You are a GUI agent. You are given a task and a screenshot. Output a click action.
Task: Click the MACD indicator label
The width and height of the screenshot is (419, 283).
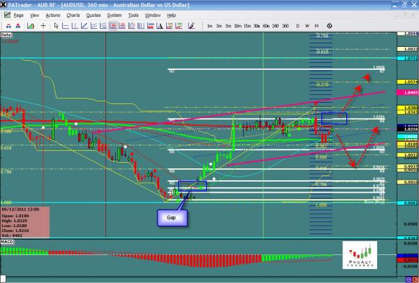(7, 241)
